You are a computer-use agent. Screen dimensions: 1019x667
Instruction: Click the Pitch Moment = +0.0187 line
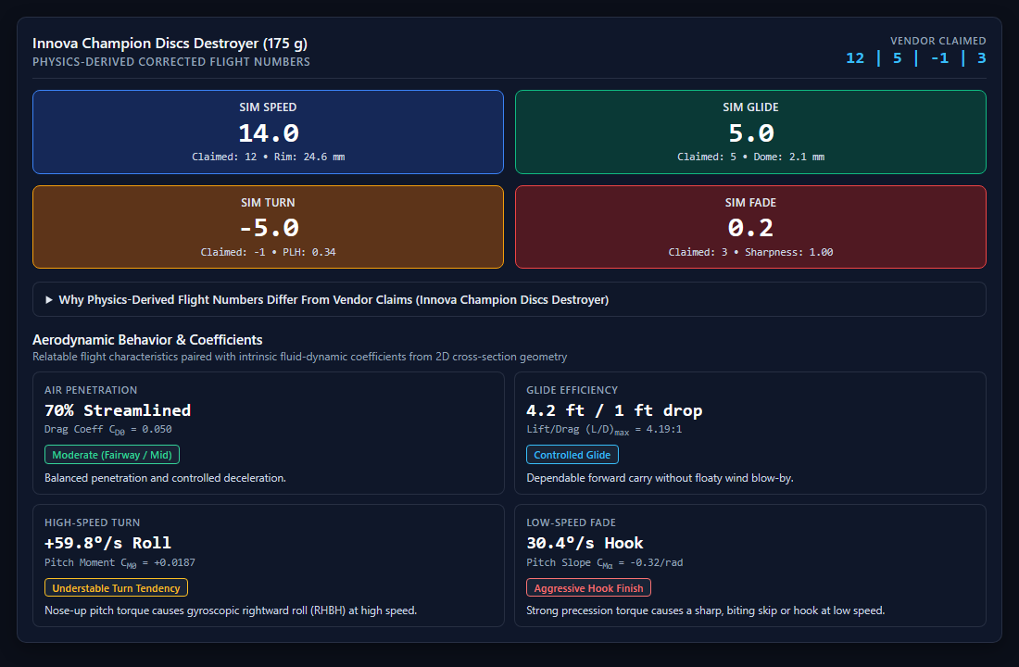120,563
